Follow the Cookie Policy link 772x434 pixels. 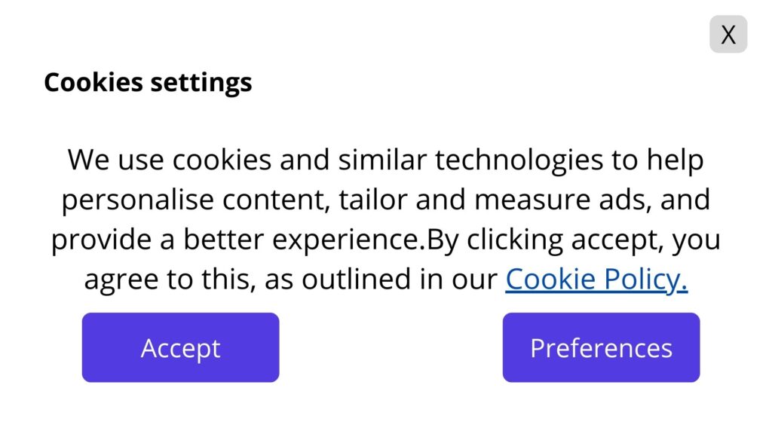click(x=596, y=280)
